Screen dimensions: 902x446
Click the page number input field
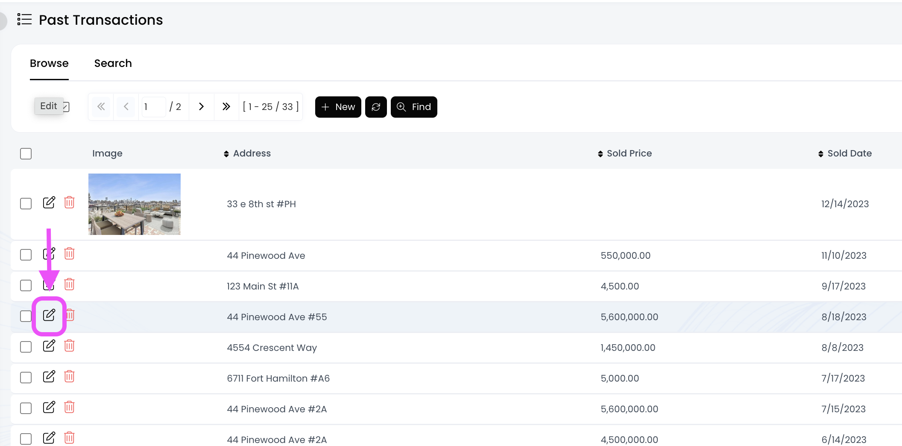[x=153, y=107]
